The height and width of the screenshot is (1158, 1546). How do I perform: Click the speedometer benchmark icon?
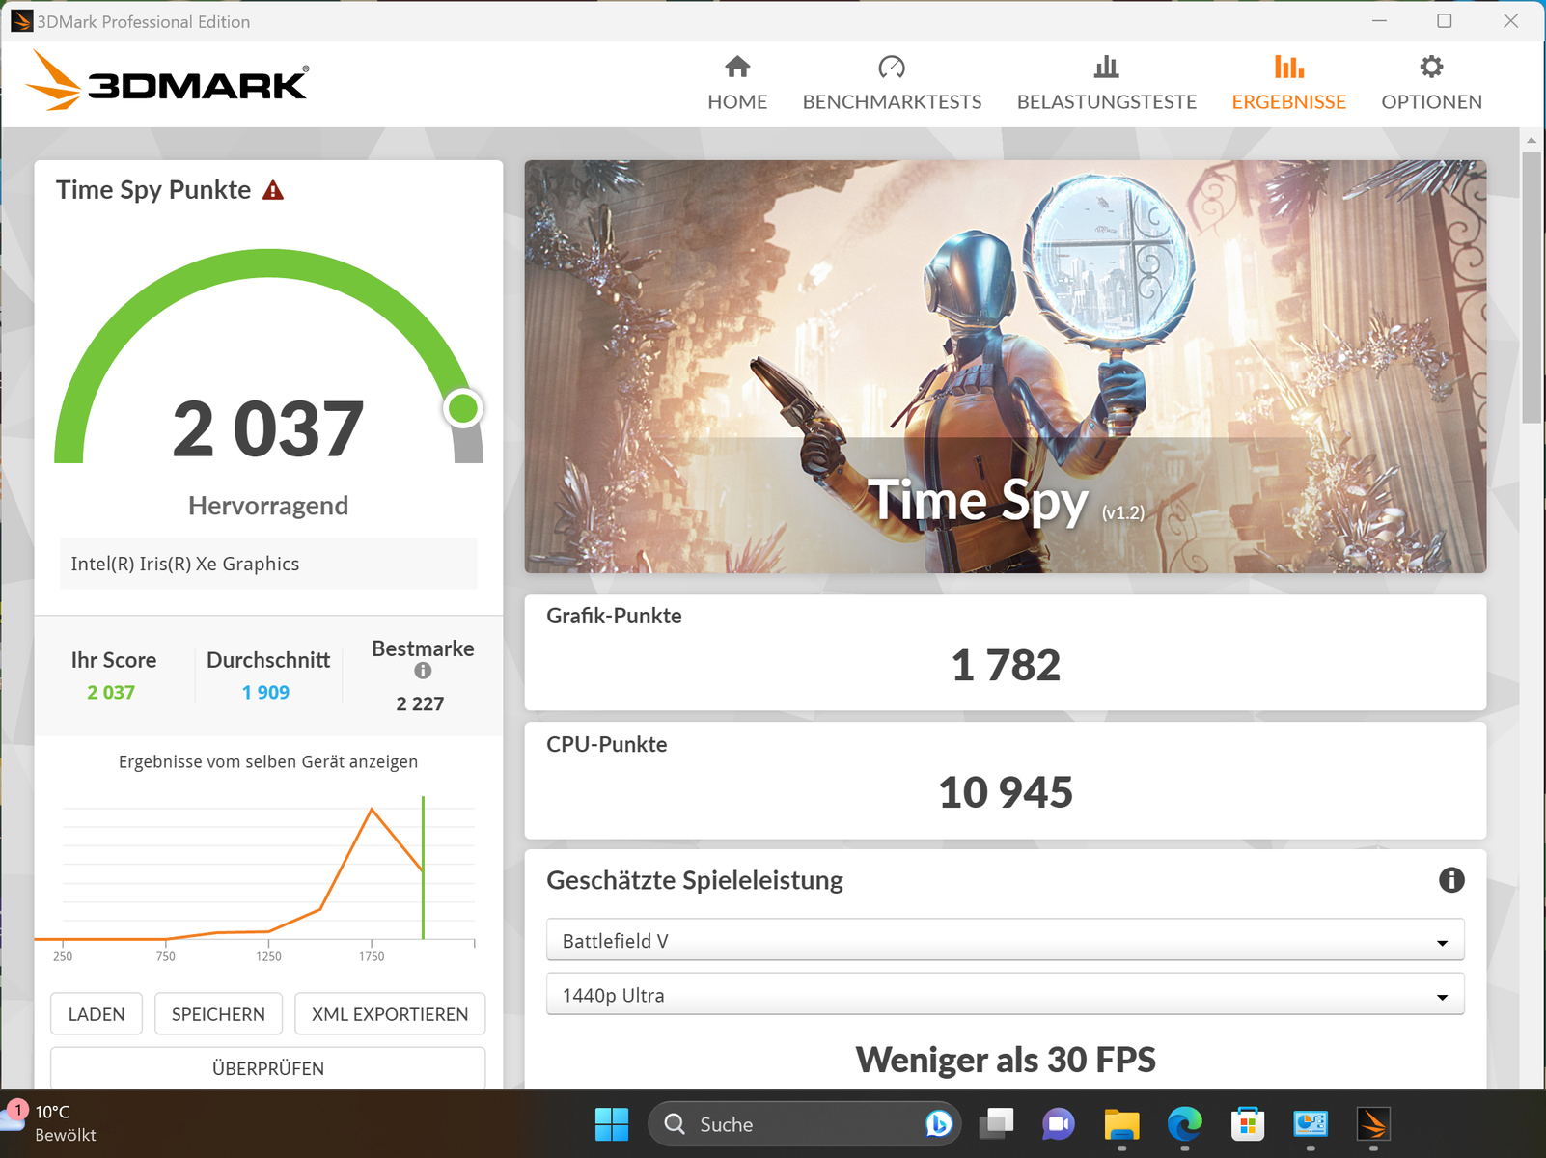(892, 67)
